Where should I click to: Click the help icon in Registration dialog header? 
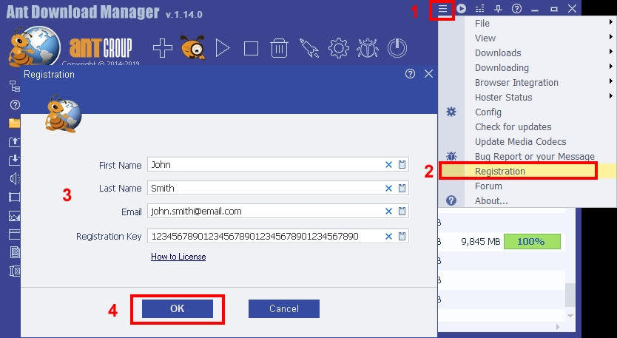click(410, 74)
